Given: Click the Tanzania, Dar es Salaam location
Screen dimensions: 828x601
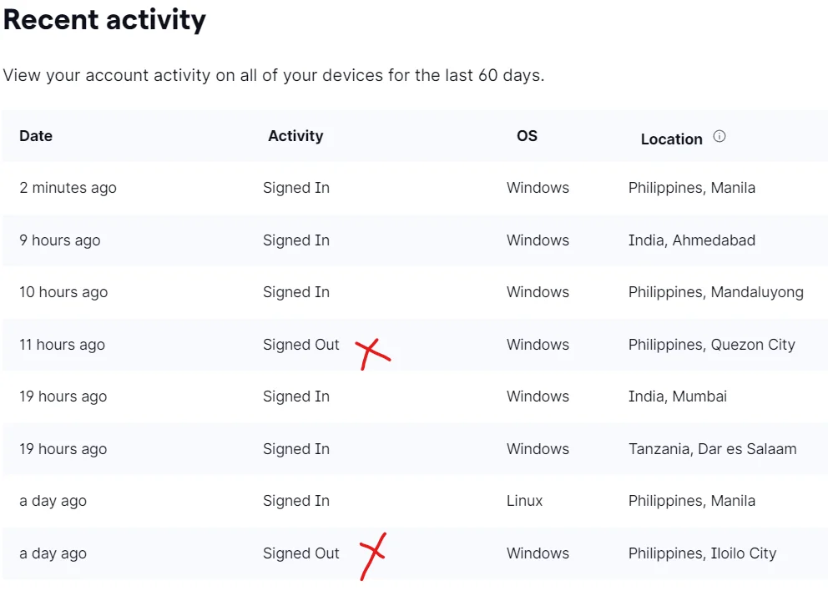Looking at the screenshot, I should coord(712,449).
